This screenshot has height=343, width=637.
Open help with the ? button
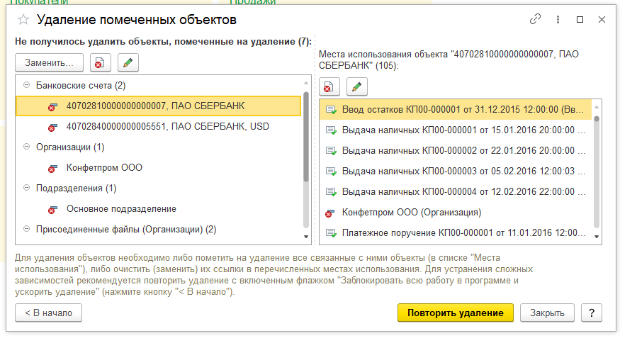click(x=592, y=313)
